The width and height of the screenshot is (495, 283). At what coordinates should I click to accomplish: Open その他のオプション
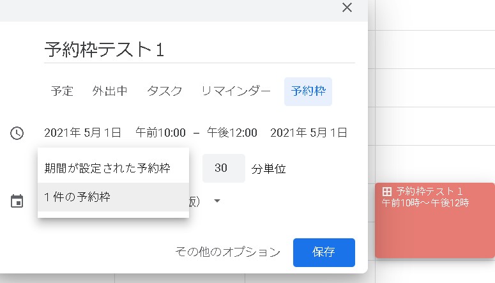227,252
